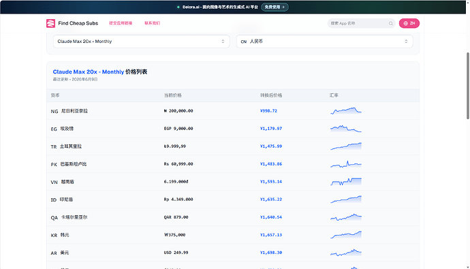470x269 pixels.
Task: Click the converted price ¥1,698.30
Action: (271, 253)
